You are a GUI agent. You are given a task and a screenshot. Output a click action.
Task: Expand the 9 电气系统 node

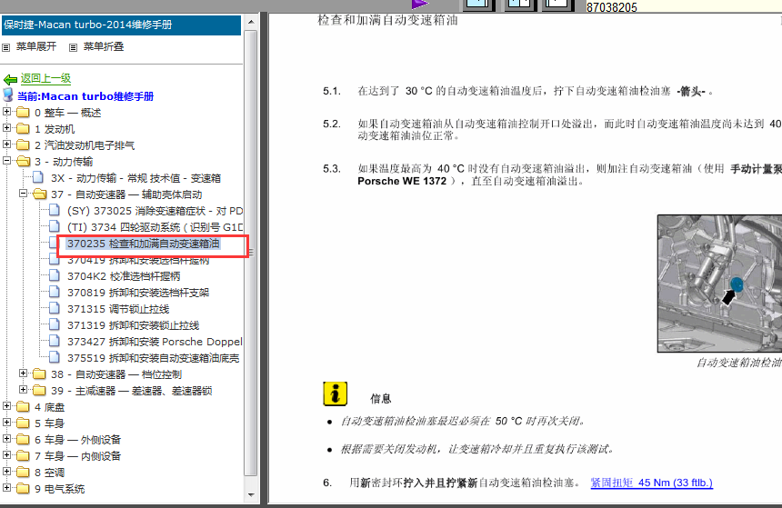tap(6, 488)
